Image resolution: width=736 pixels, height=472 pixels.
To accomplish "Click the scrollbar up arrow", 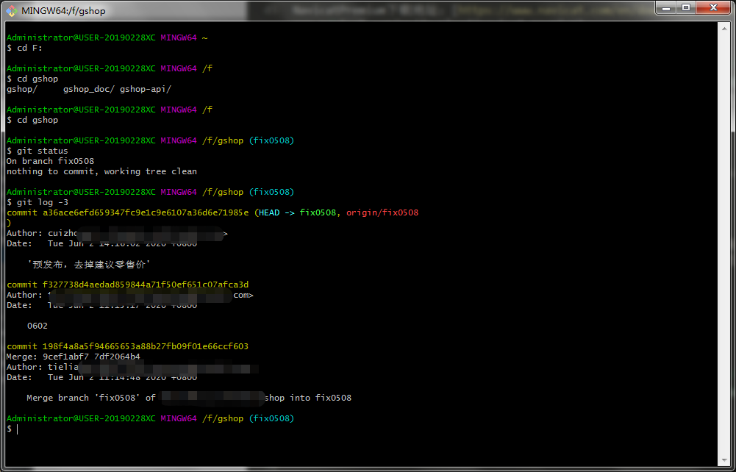I will pos(724,28).
